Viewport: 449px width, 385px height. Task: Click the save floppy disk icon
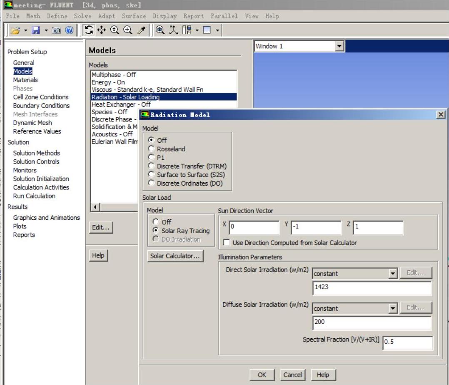(36, 30)
